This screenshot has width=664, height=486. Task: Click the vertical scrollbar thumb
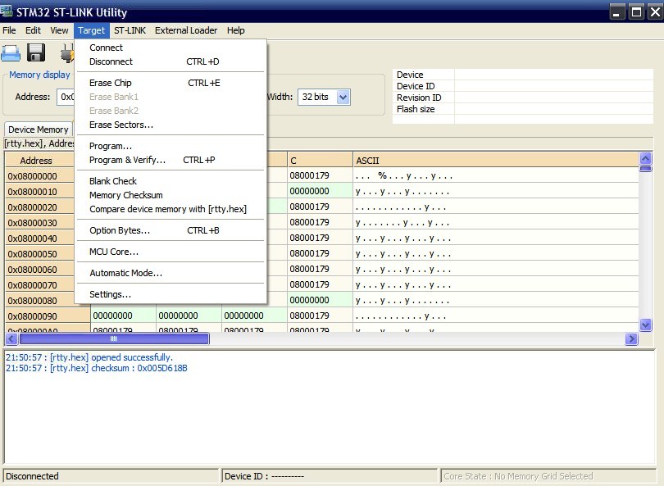pyautogui.click(x=645, y=169)
